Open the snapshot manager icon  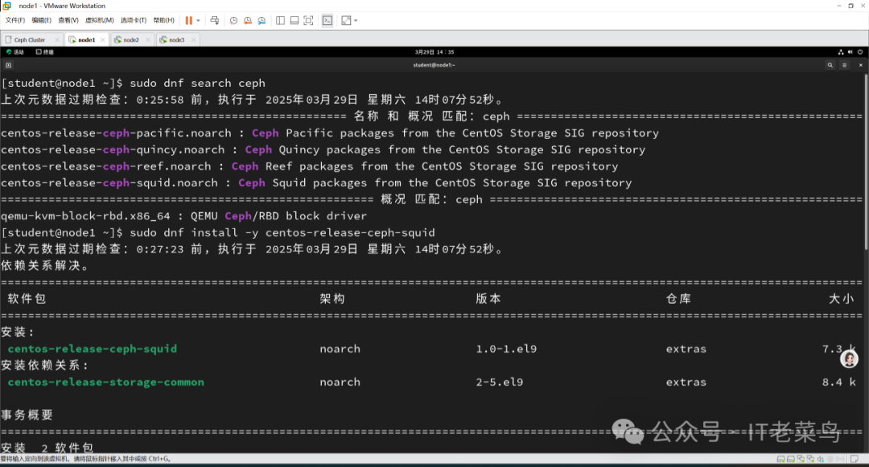tap(262, 20)
